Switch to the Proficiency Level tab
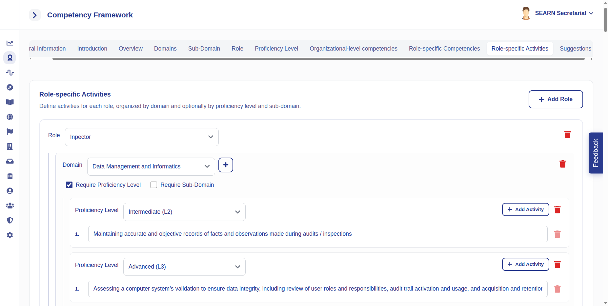This screenshot has width=608, height=306. (x=276, y=49)
